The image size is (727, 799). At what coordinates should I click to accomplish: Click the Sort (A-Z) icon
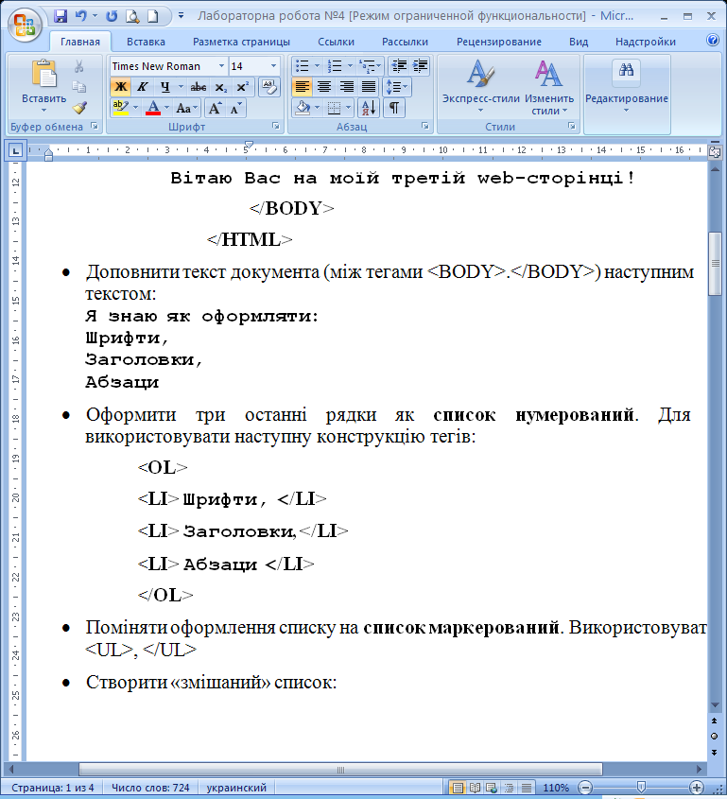[x=368, y=108]
